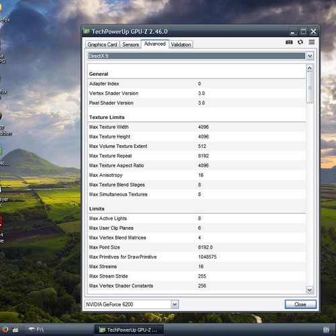Click the vertical scrollbar thumb
Viewport: 336px width, 336px height.
(310, 87)
